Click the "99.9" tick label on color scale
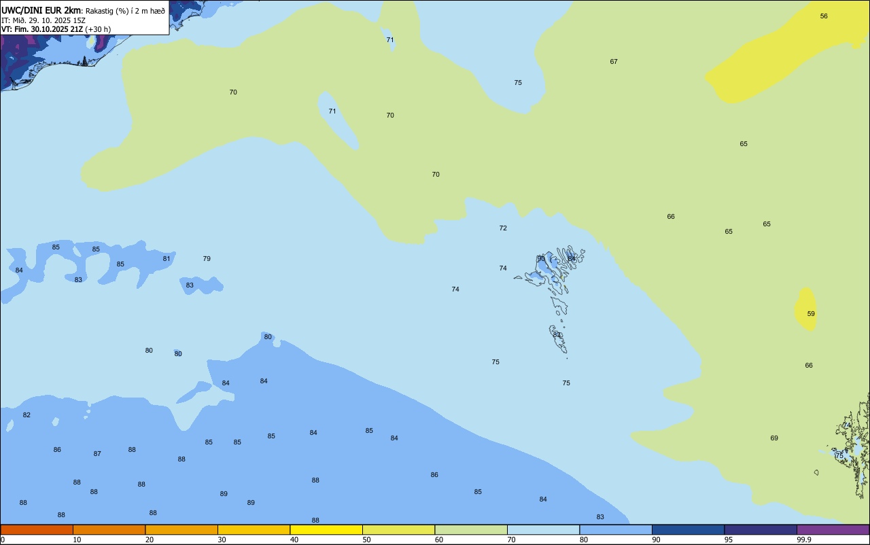870x545 pixels. 804,540
